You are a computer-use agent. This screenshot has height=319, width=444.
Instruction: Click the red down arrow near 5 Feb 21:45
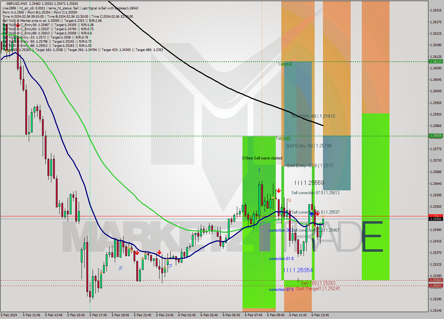pos(137,252)
